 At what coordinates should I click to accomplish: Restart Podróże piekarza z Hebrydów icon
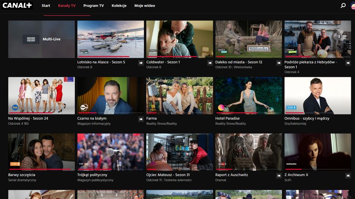[348, 63]
